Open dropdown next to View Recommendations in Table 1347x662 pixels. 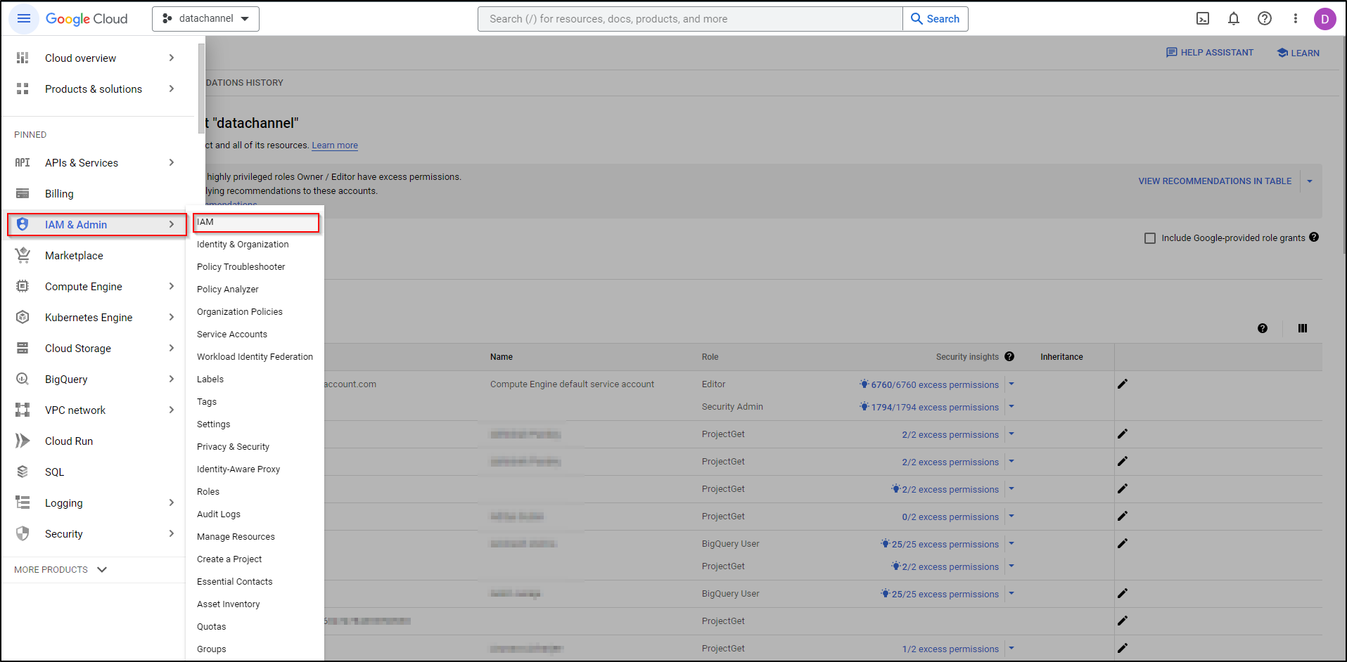(x=1310, y=181)
